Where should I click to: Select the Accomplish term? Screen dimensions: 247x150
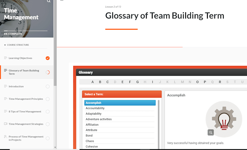click(x=120, y=103)
